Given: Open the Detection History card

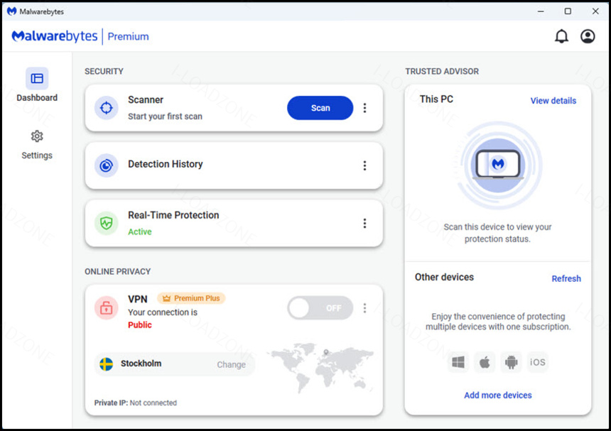Looking at the screenshot, I should click(x=234, y=165).
